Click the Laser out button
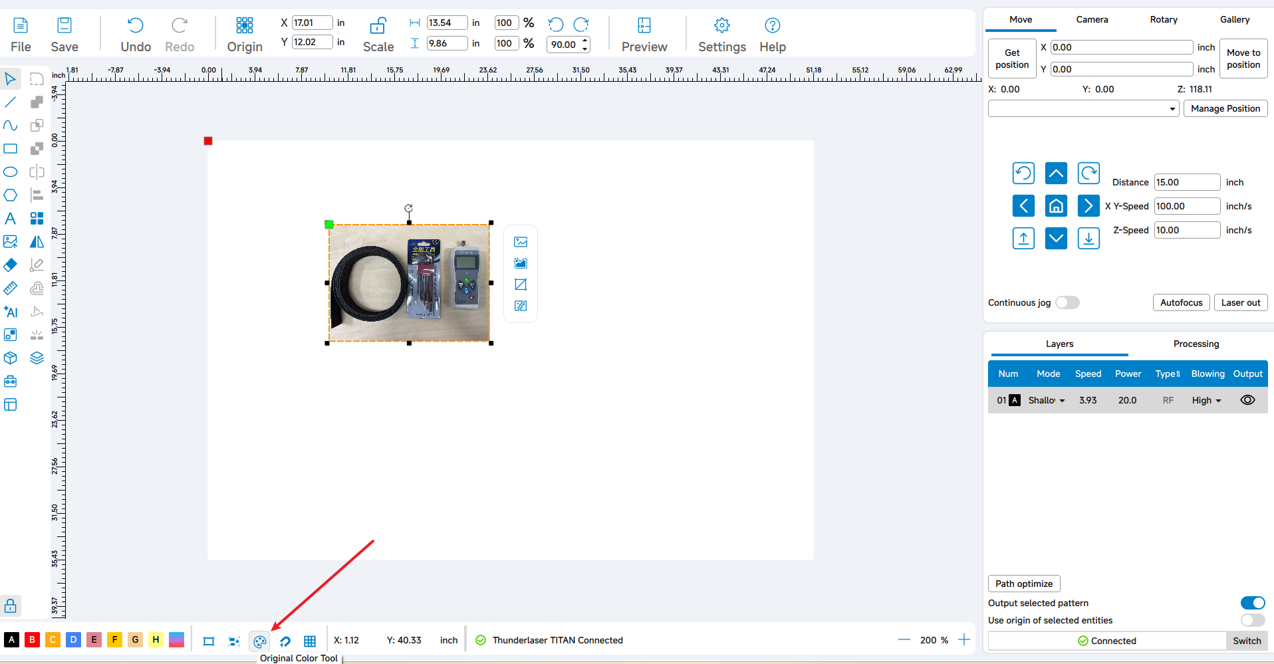 [x=1241, y=302]
